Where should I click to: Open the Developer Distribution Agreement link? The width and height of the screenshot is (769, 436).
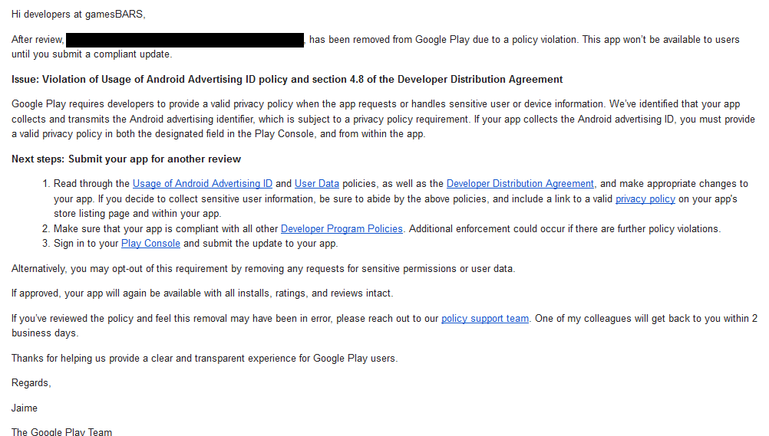click(x=520, y=184)
